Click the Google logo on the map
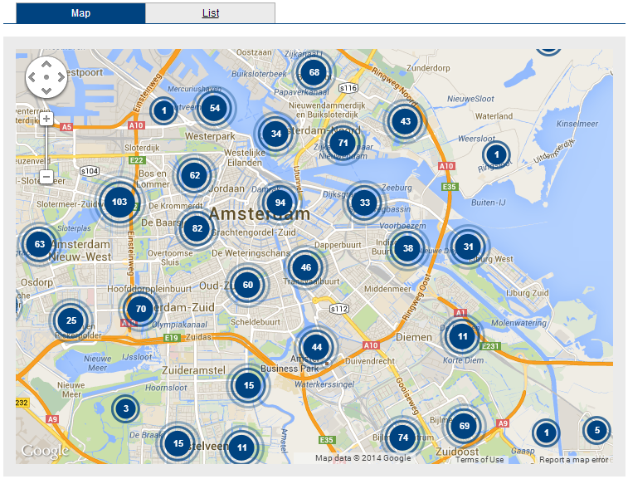 (x=45, y=451)
